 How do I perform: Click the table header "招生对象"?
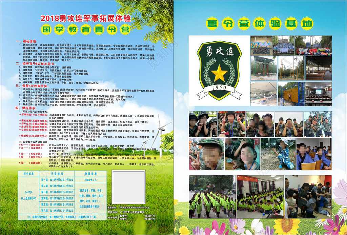point(29,174)
